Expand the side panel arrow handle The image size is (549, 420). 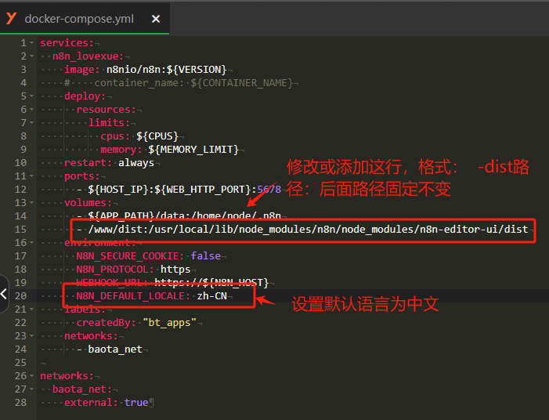(x=4, y=294)
